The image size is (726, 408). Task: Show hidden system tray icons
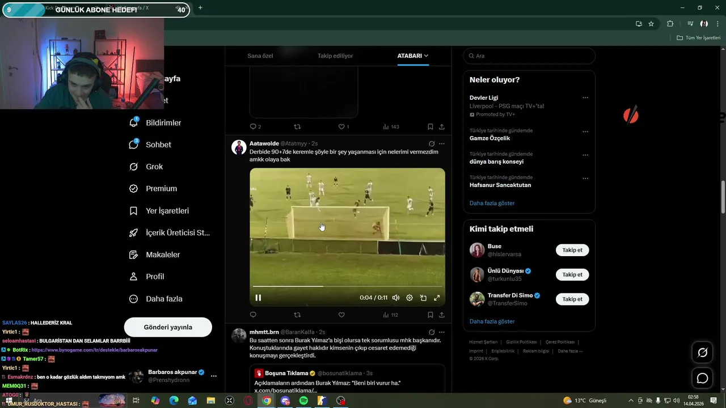point(631,401)
